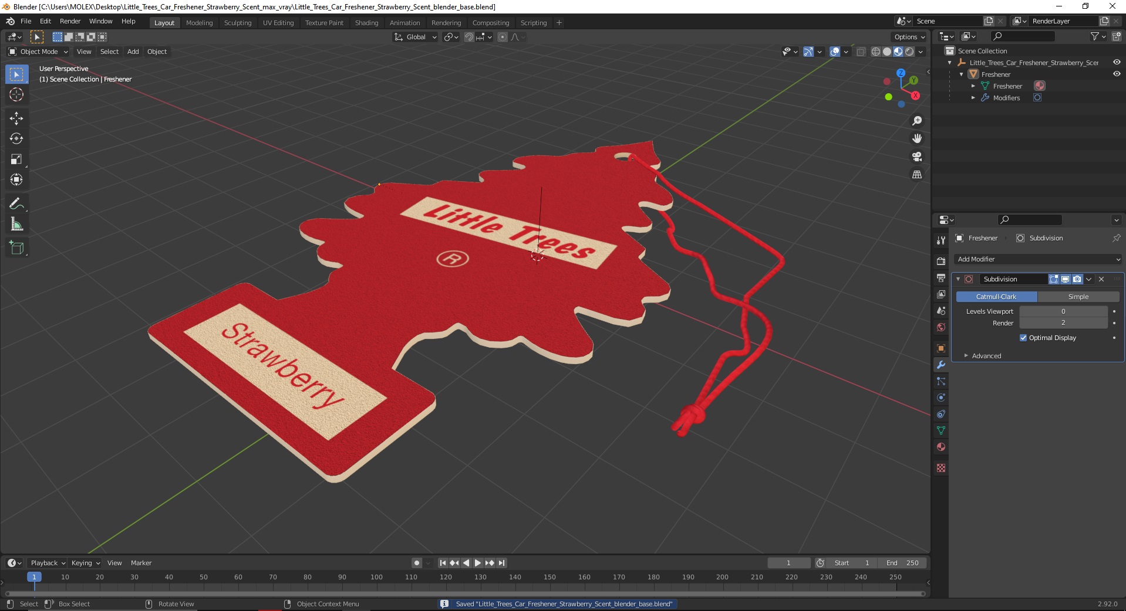The height and width of the screenshot is (611, 1126).
Task: Play the animation in timeline
Action: tap(478, 563)
